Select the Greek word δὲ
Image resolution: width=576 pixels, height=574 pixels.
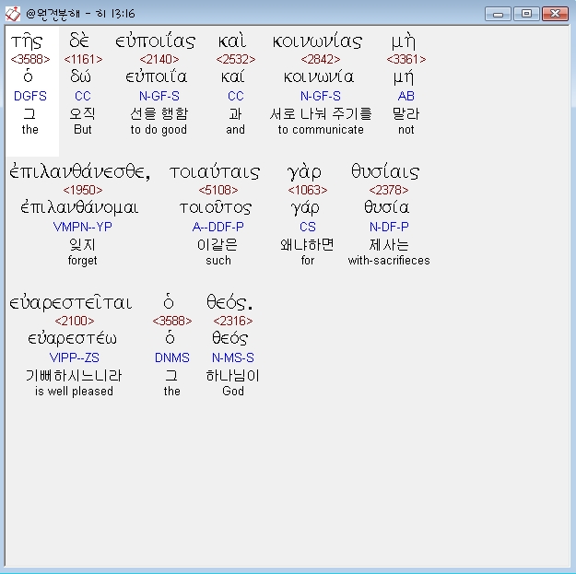pos(79,41)
